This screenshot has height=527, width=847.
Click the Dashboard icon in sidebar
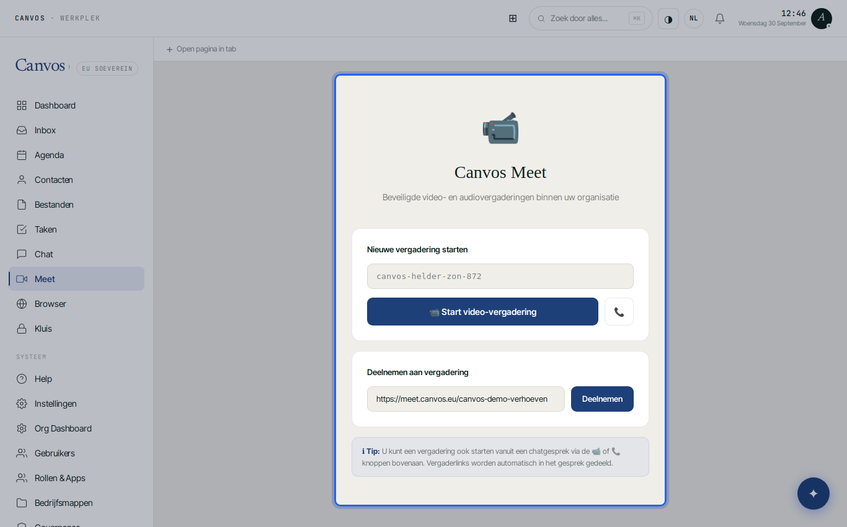(22, 105)
